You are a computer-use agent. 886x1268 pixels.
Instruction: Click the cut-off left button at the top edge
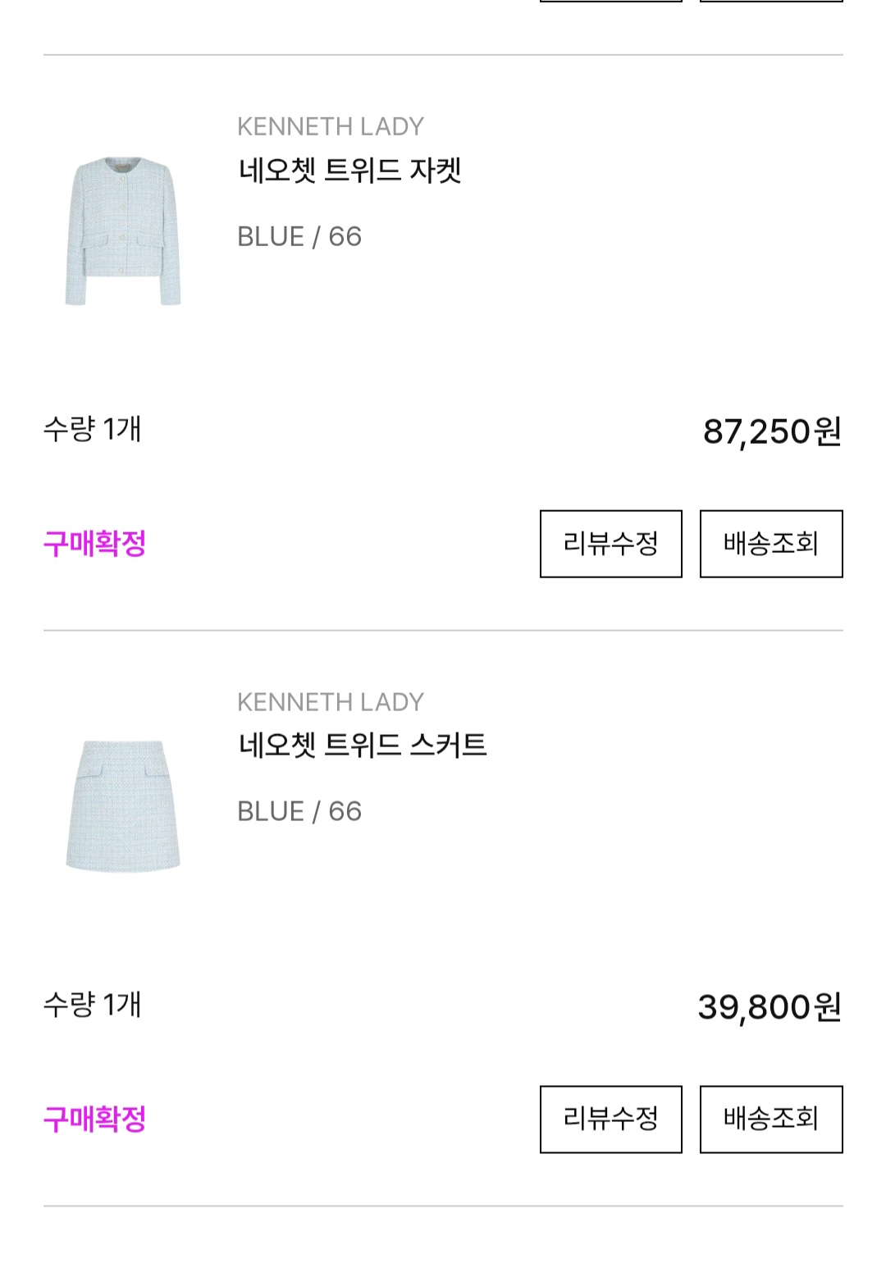point(610,1)
